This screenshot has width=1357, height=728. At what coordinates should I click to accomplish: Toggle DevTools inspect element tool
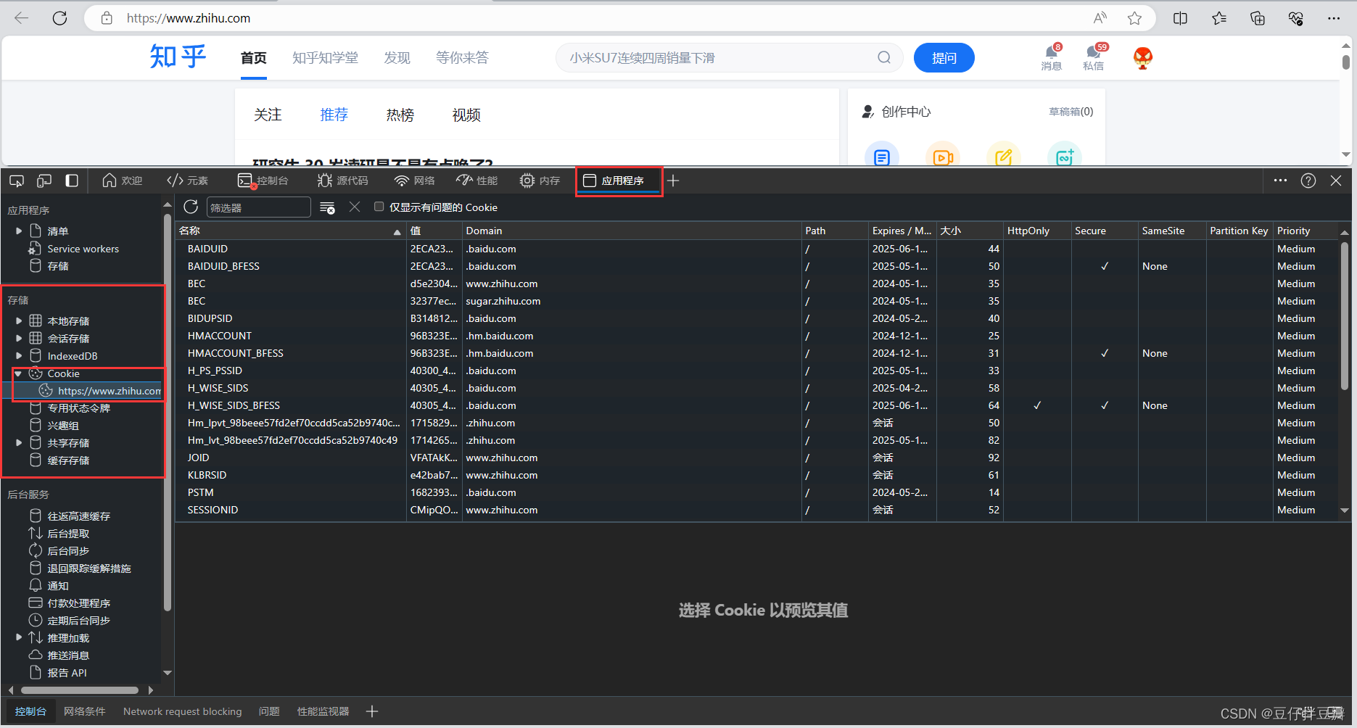pos(16,181)
